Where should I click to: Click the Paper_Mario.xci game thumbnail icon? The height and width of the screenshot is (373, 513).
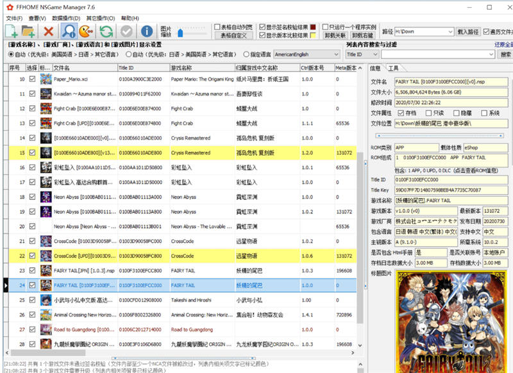46,79
